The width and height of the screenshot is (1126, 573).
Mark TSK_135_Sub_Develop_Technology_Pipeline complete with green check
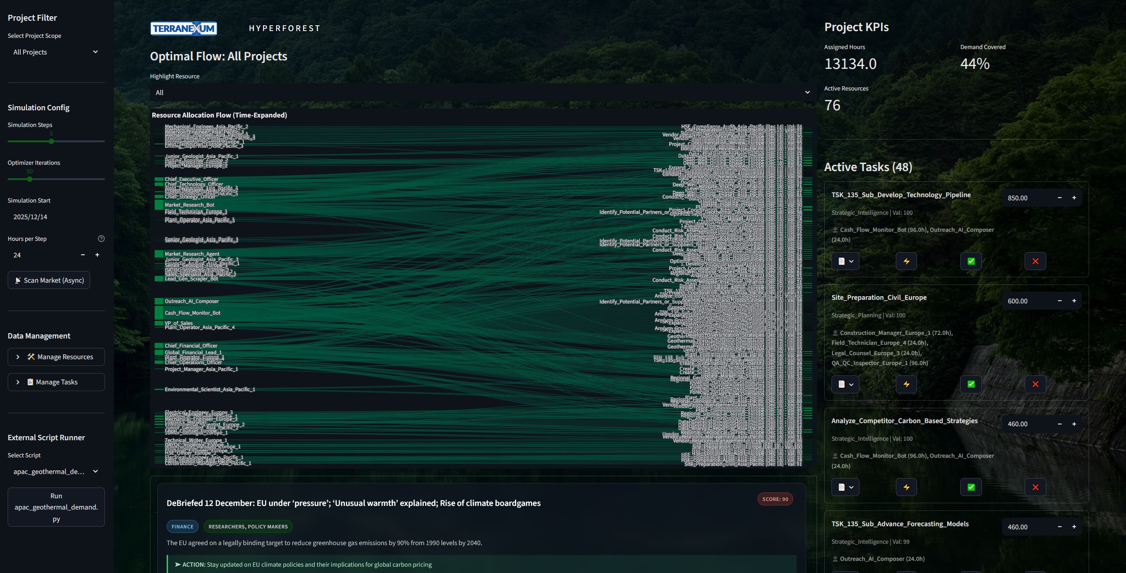(971, 261)
